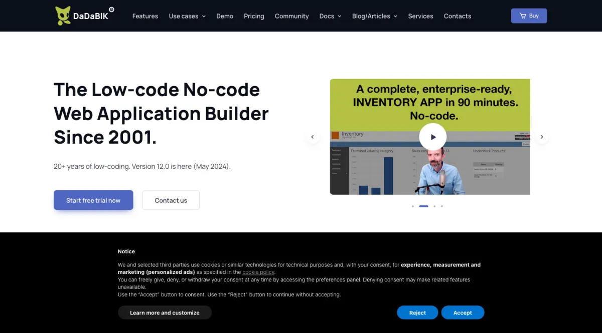This screenshot has height=333, width=602.
Task: Open the Services page
Action: (420, 16)
